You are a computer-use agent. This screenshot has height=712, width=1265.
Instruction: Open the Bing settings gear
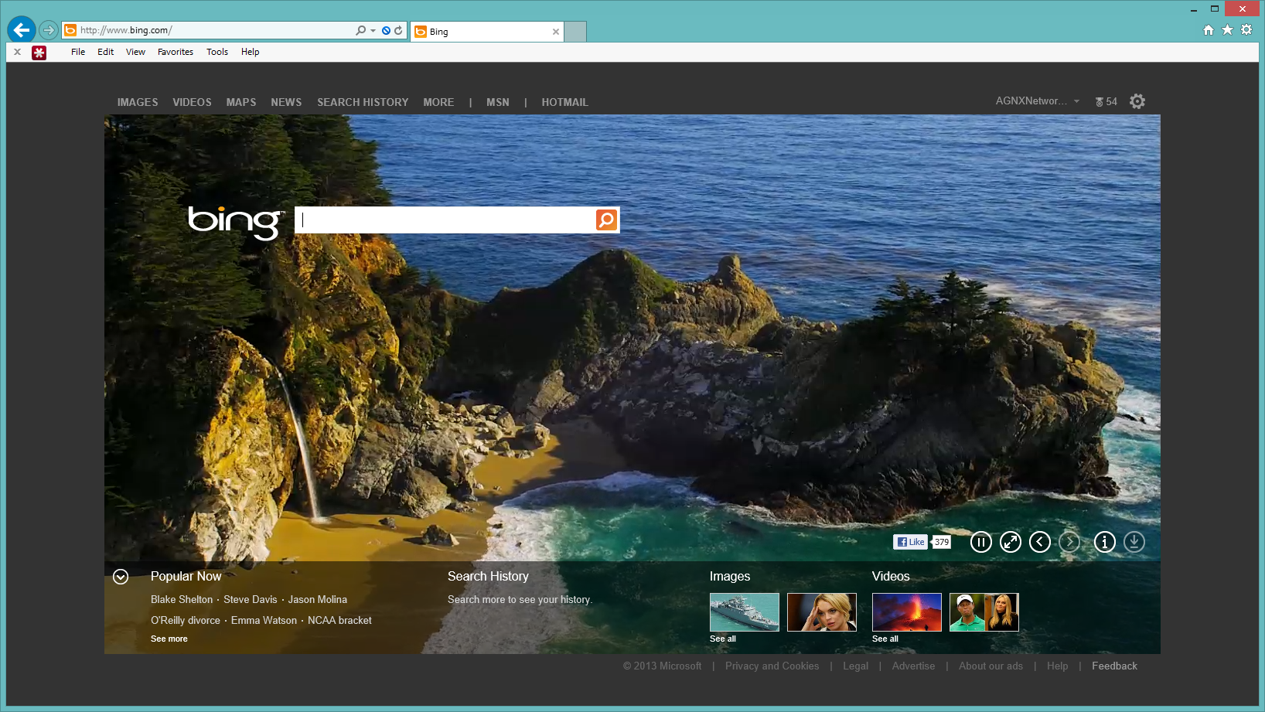1137,101
